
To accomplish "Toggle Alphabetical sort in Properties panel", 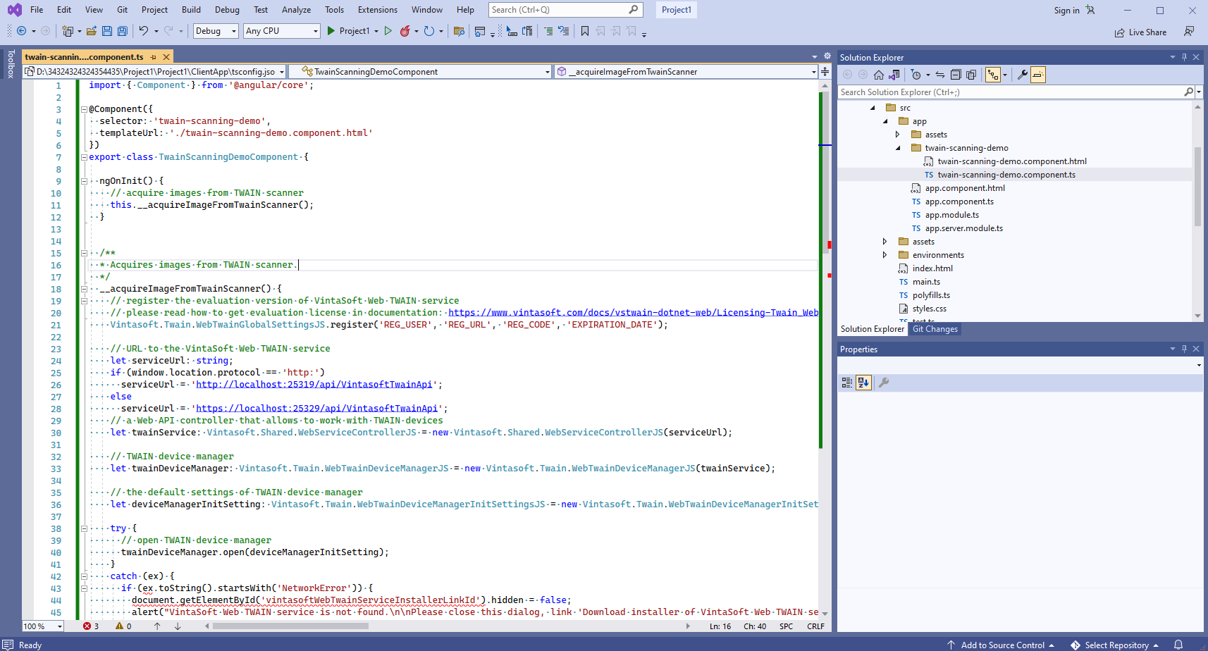I will coord(863,383).
